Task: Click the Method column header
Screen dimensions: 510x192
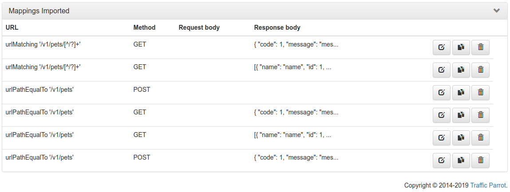Action: pos(144,27)
